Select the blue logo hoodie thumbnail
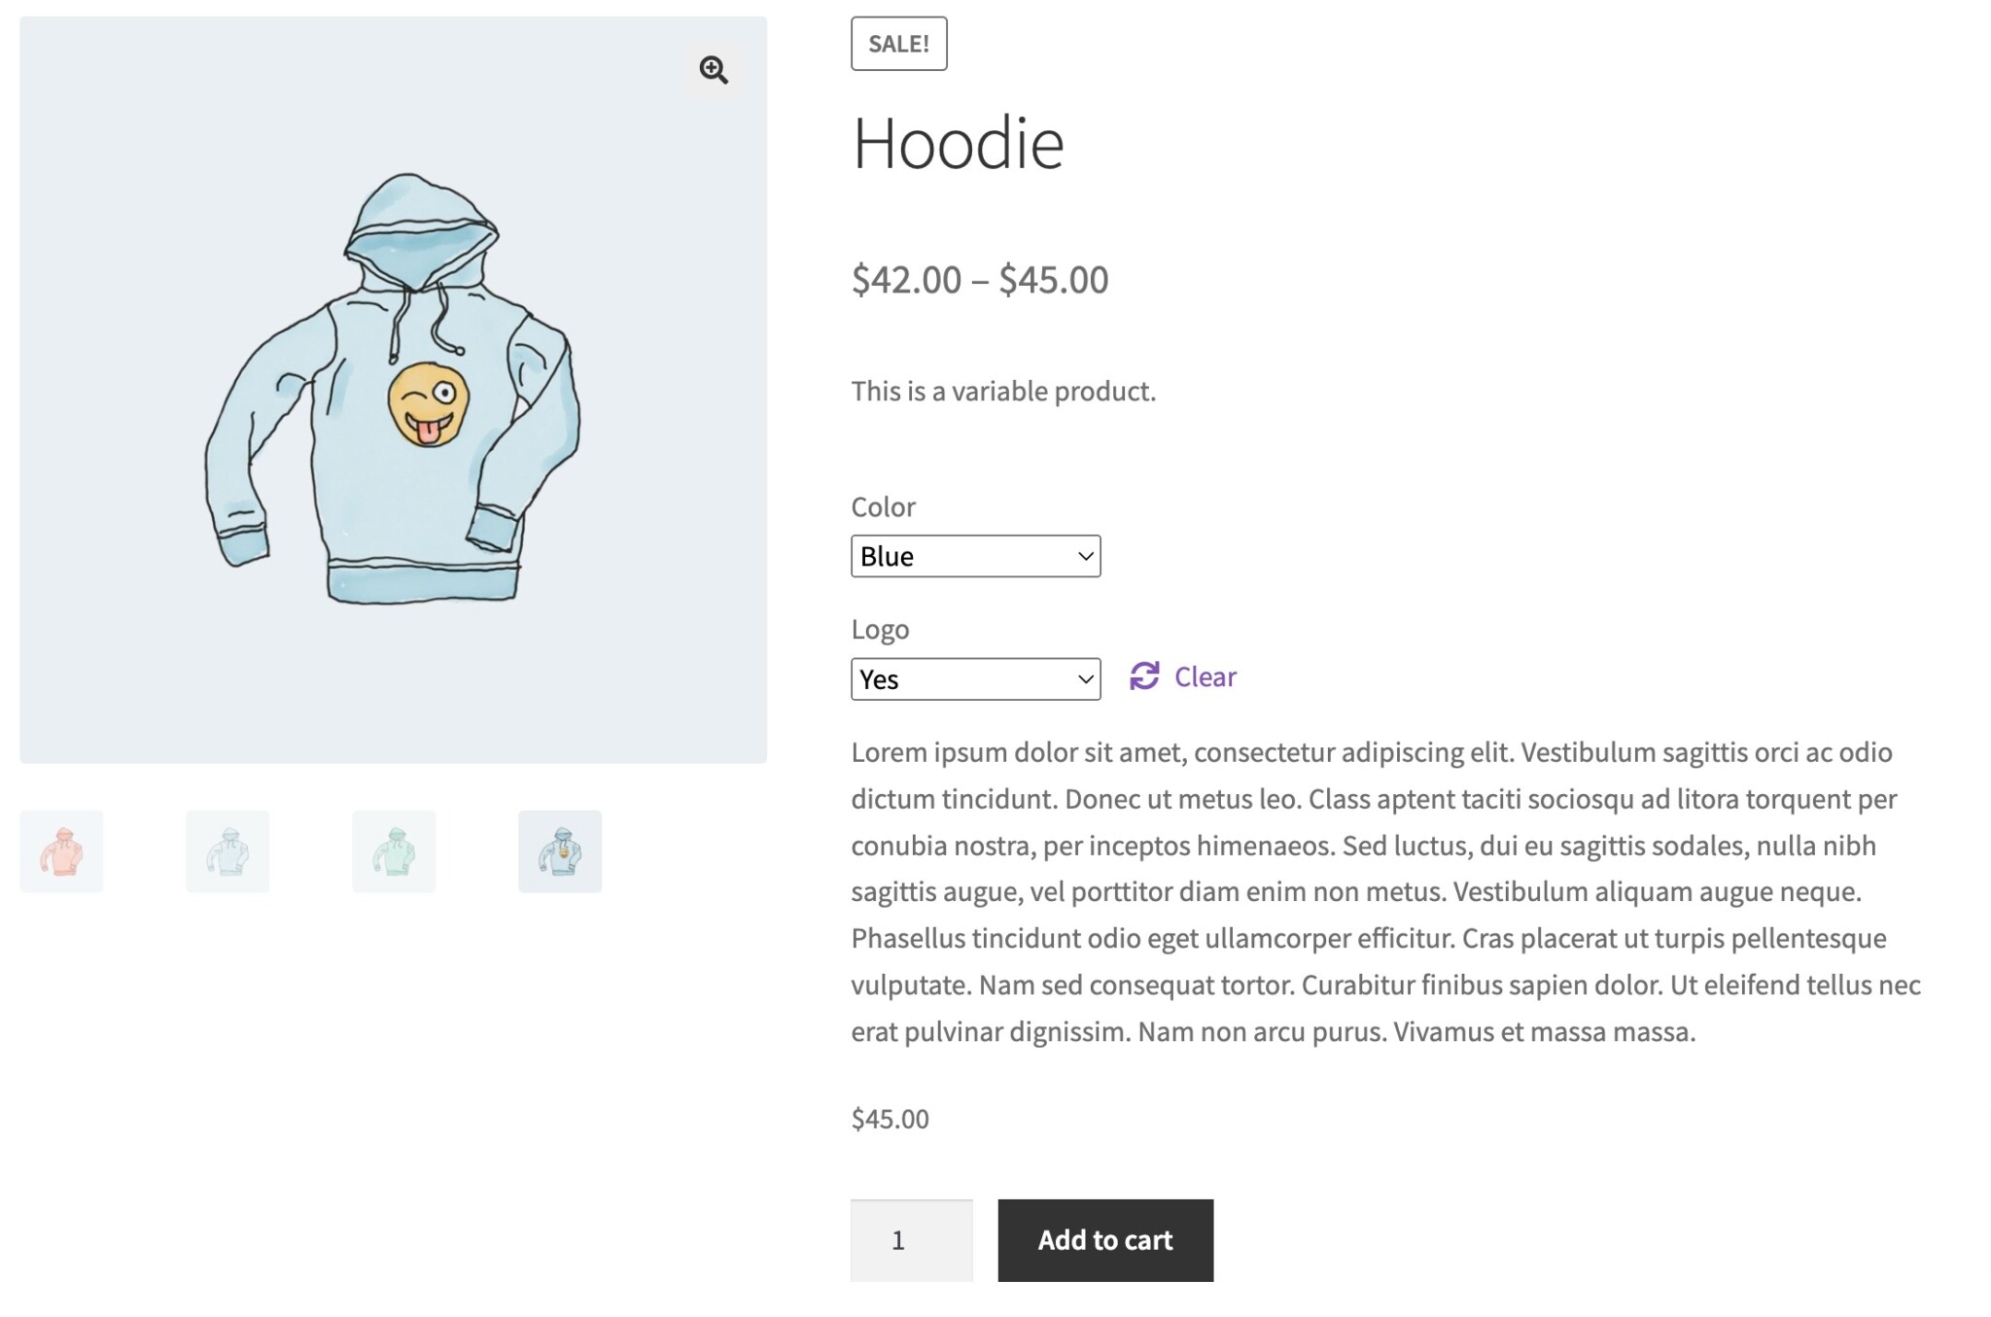This screenshot has height=1317, width=1991. point(560,851)
